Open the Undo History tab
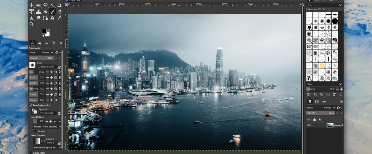Image resolution: width=372 pixels, height=154 pixels. 47,43
